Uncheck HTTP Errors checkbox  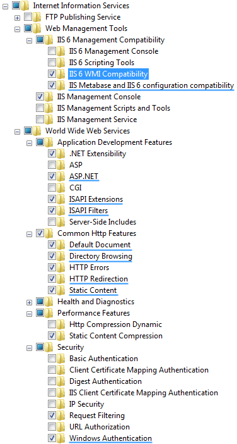(x=52, y=268)
